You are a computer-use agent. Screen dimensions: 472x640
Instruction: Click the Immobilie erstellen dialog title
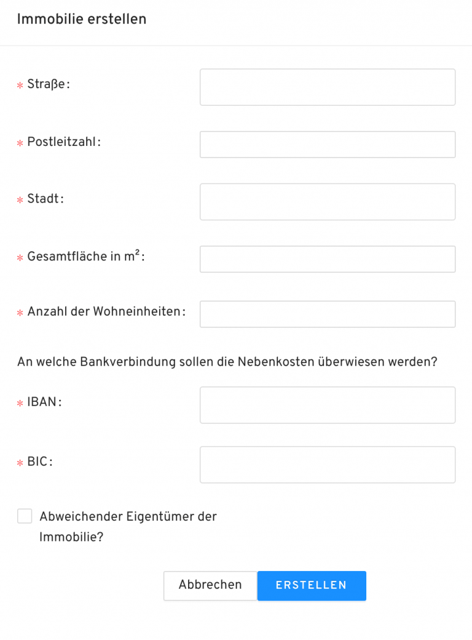coord(82,19)
